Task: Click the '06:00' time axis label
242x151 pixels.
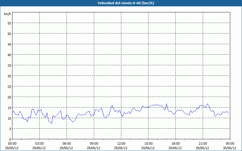Action: (x=67, y=144)
